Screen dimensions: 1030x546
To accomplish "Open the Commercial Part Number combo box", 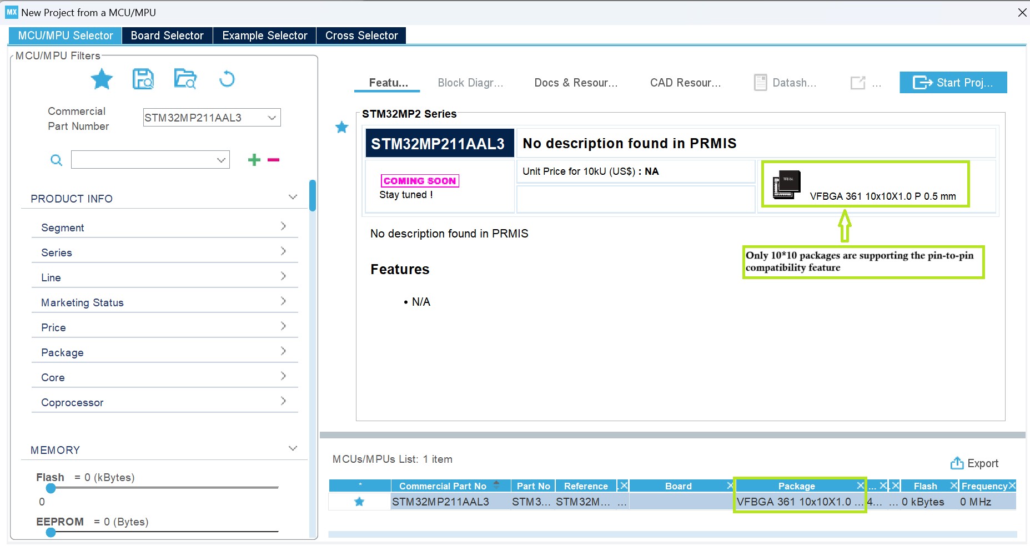I will pos(212,118).
